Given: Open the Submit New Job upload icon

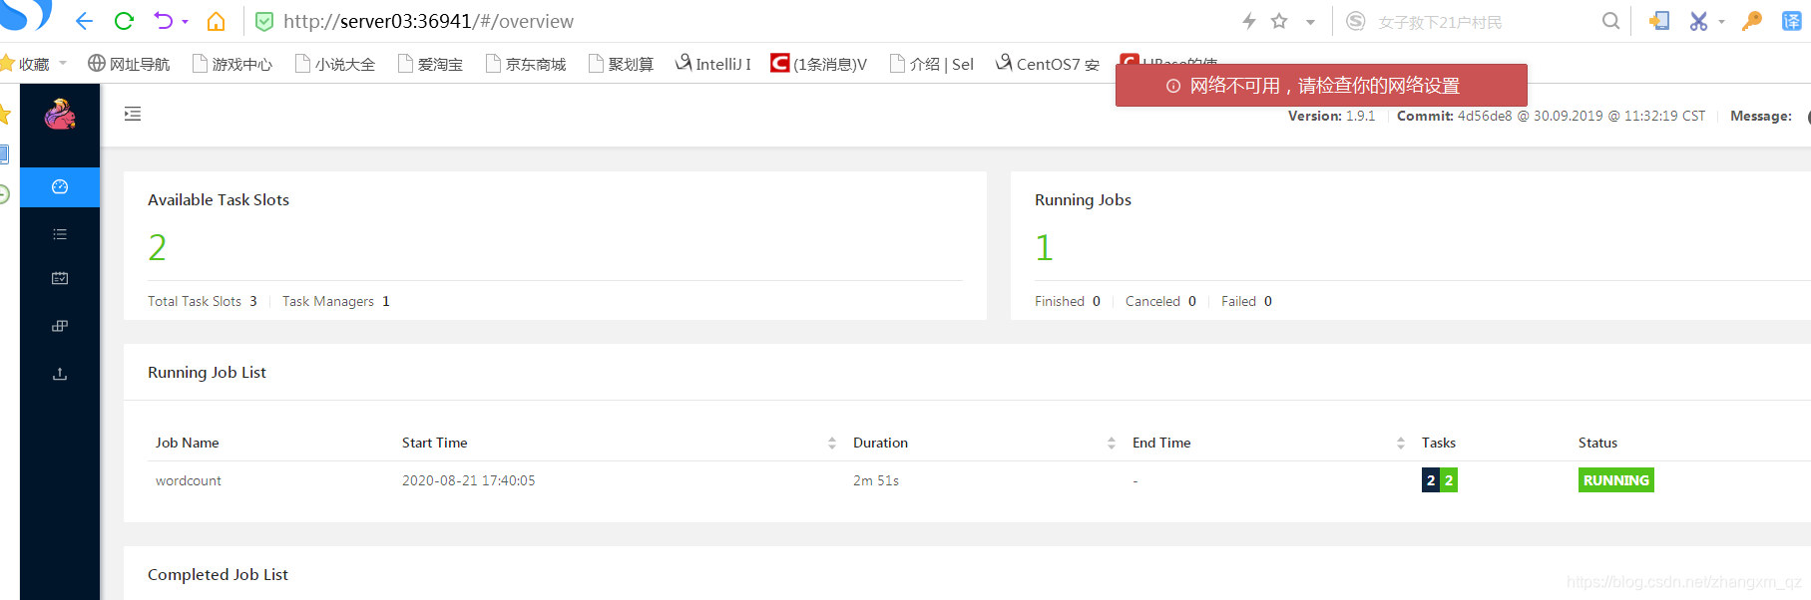Looking at the screenshot, I should (x=60, y=374).
